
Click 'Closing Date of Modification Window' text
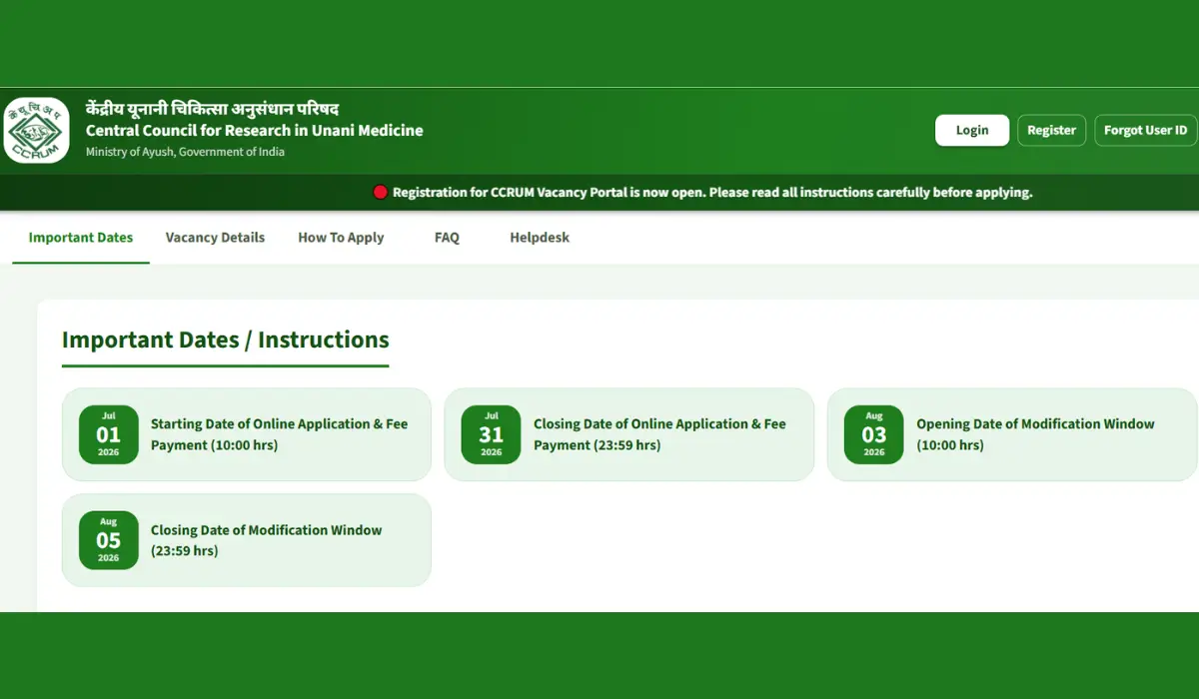tap(267, 540)
